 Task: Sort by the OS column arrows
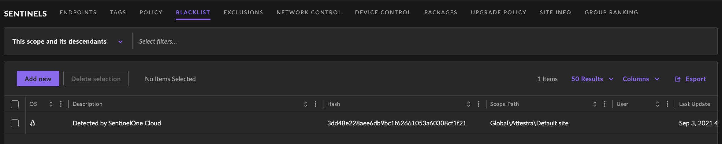[51, 104]
